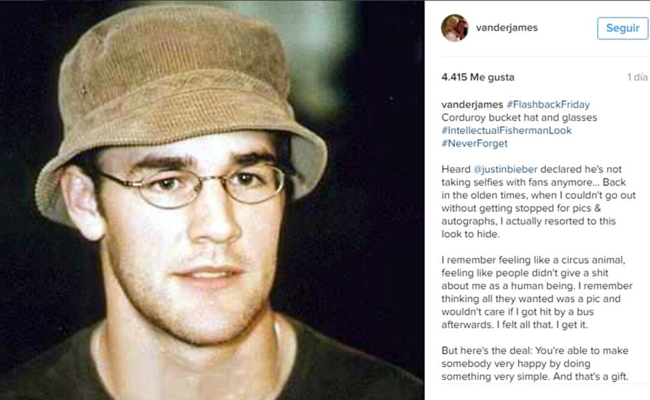The height and width of the screenshot is (400, 650).
Task: Click the vanderjames profile avatar
Action: [x=455, y=28]
